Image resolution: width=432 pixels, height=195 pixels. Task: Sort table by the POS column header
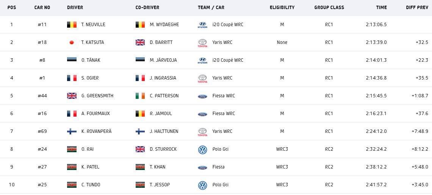click(12, 8)
